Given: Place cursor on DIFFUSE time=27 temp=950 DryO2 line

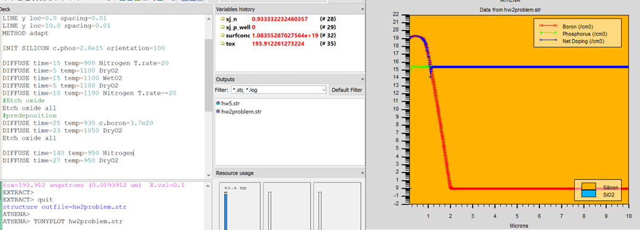Looking at the screenshot, I should (60, 160).
